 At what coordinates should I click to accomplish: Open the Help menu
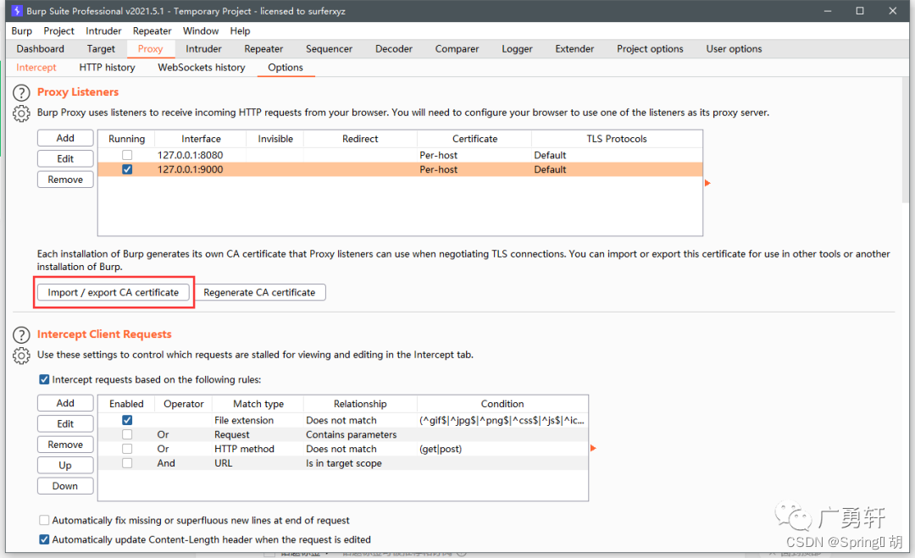click(240, 30)
